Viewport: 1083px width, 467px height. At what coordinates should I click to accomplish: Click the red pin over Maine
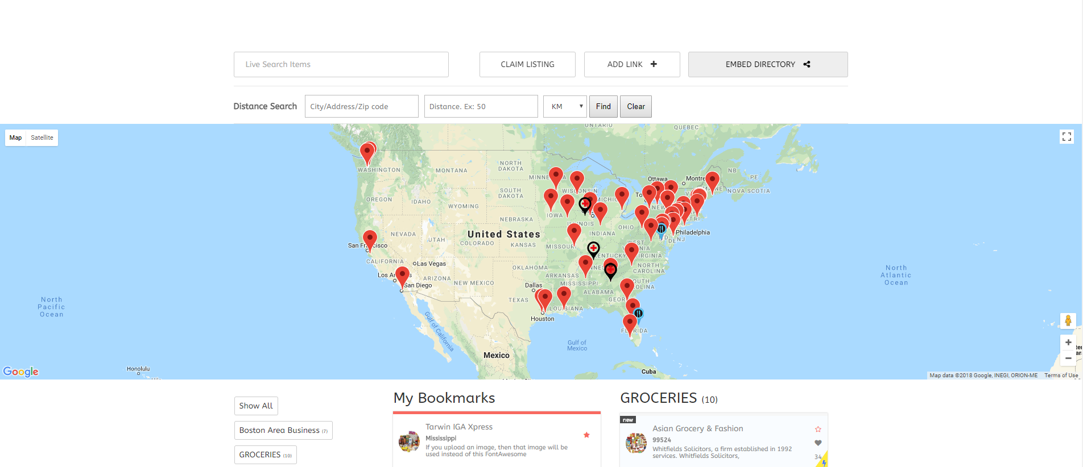pyautogui.click(x=712, y=182)
